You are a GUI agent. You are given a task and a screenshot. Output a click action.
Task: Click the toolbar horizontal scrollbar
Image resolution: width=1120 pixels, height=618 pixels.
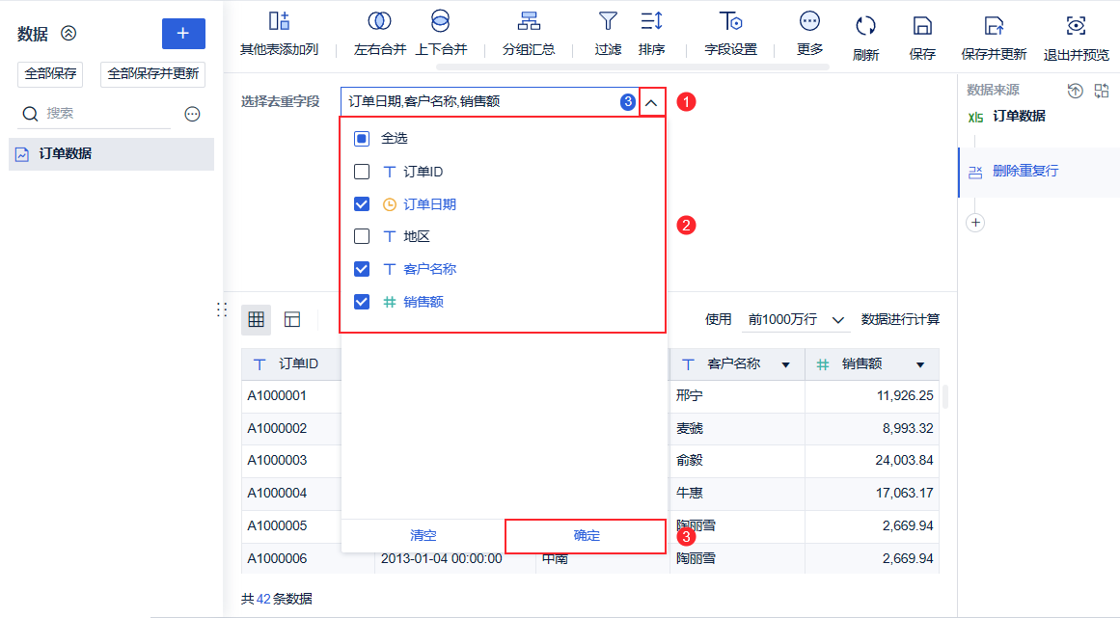[632, 67]
